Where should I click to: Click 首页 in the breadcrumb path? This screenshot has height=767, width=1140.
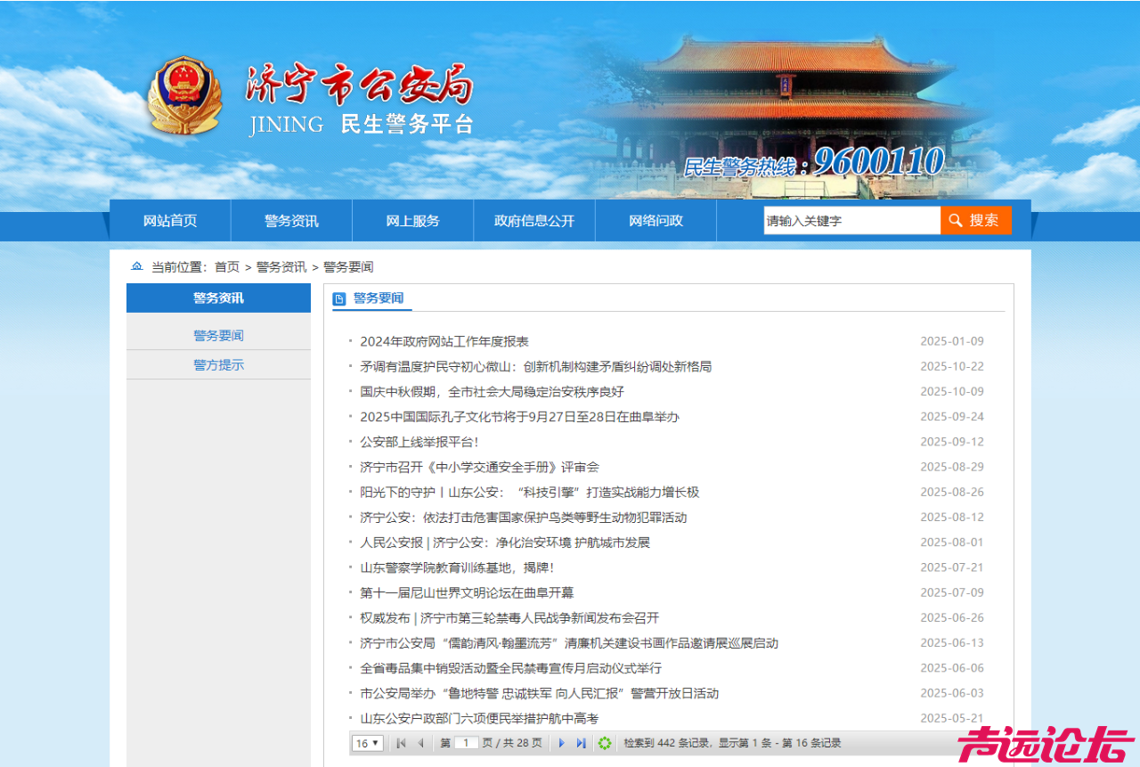pos(227,266)
